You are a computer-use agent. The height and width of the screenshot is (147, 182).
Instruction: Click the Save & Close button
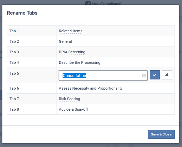[161, 134]
